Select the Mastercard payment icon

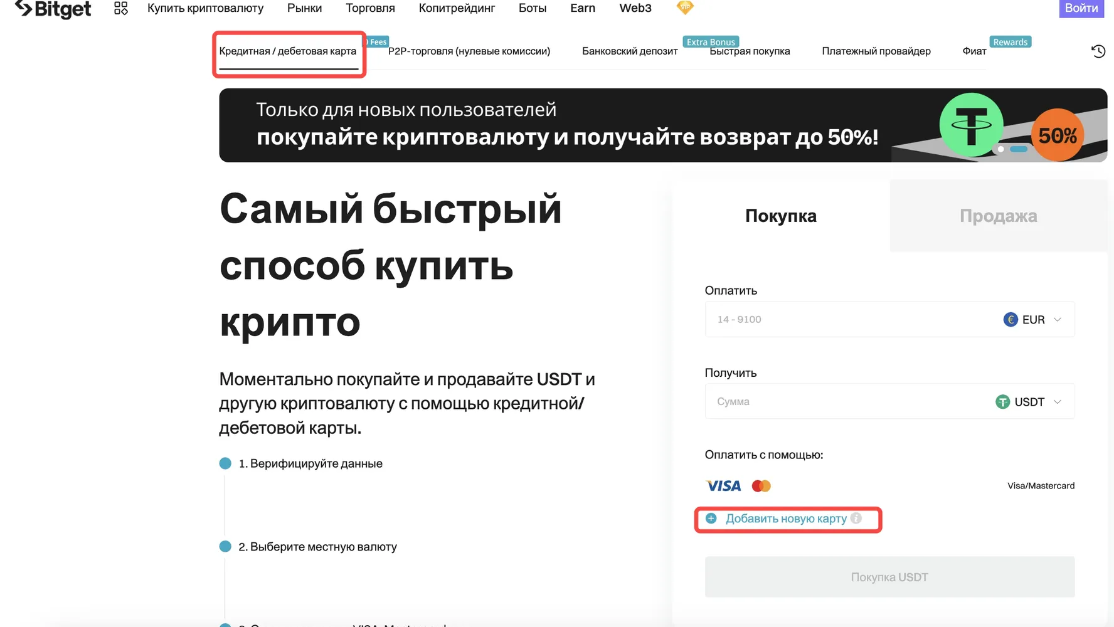point(761,485)
